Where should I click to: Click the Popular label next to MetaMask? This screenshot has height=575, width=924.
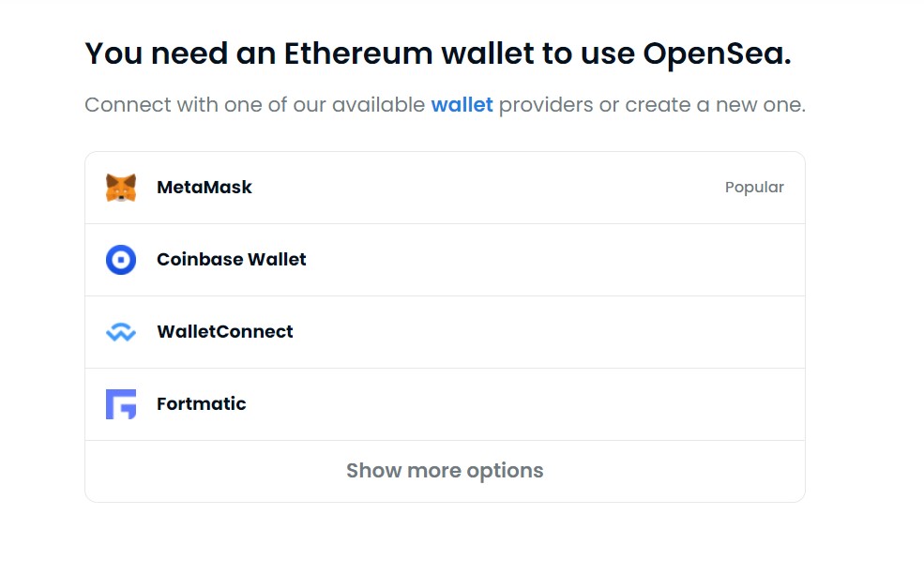pyautogui.click(x=754, y=187)
